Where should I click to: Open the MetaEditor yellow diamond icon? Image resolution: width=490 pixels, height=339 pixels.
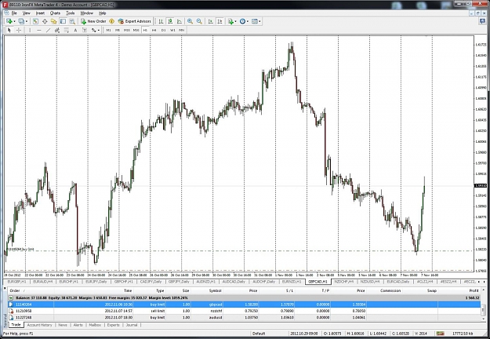[x=111, y=21]
